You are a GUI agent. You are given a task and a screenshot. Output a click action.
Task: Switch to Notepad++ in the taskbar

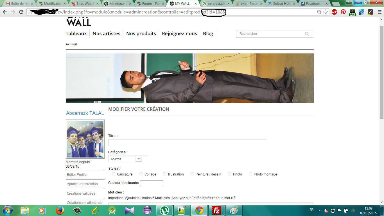coord(182,210)
